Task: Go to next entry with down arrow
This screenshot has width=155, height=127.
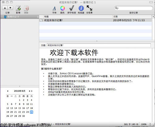Action: [10, 8]
